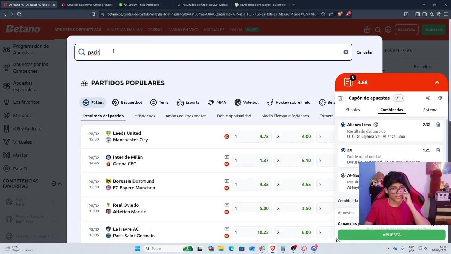The image size is (451, 254).
Task: Select the Básquetbol sport filter
Action: point(127,102)
